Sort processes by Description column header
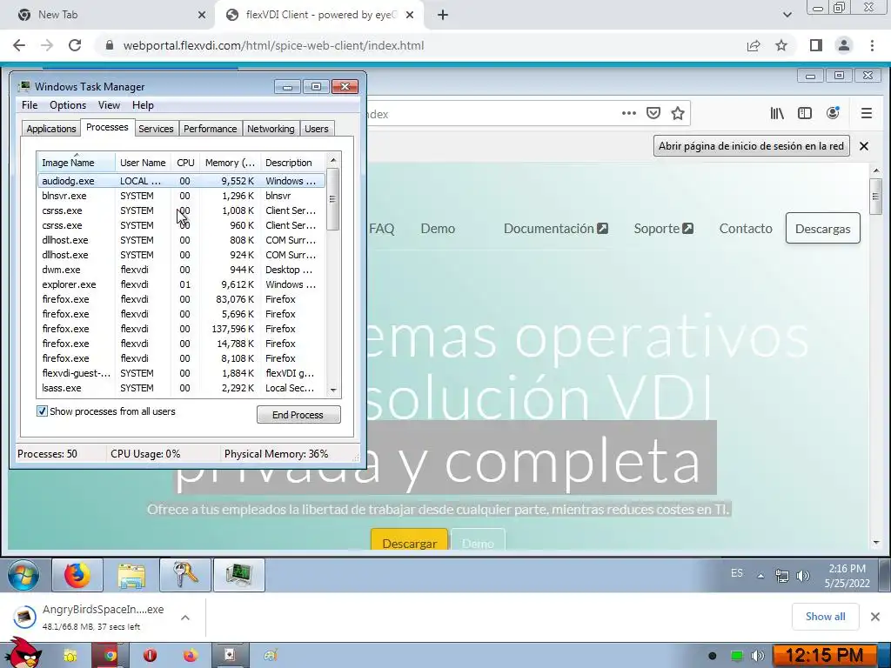The width and height of the screenshot is (891, 668). pyautogui.click(x=292, y=163)
